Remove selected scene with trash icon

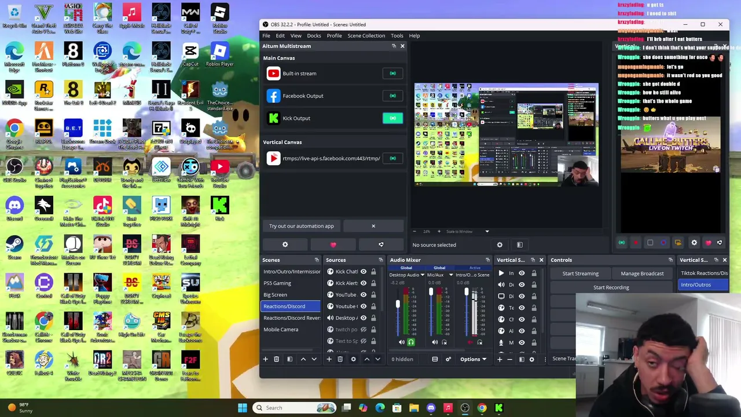tap(277, 359)
